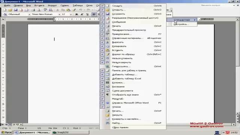Click the Сохранить diskette icon in list

pyautogui.click(x=108, y=14)
